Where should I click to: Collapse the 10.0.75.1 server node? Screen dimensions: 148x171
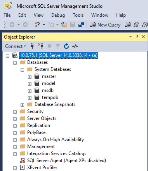[x=8, y=56]
